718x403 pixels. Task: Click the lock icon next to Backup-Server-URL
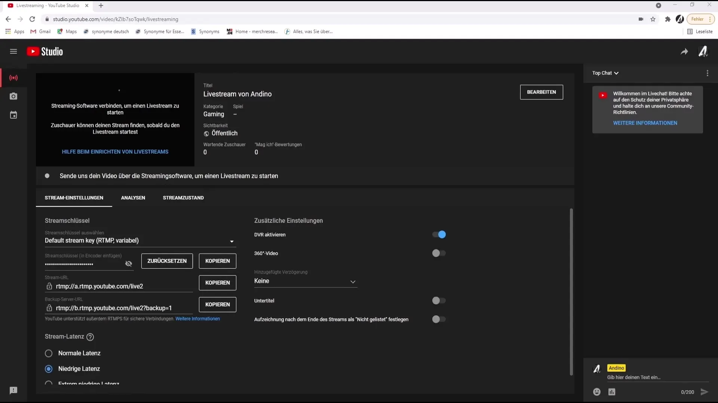pyautogui.click(x=49, y=307)
